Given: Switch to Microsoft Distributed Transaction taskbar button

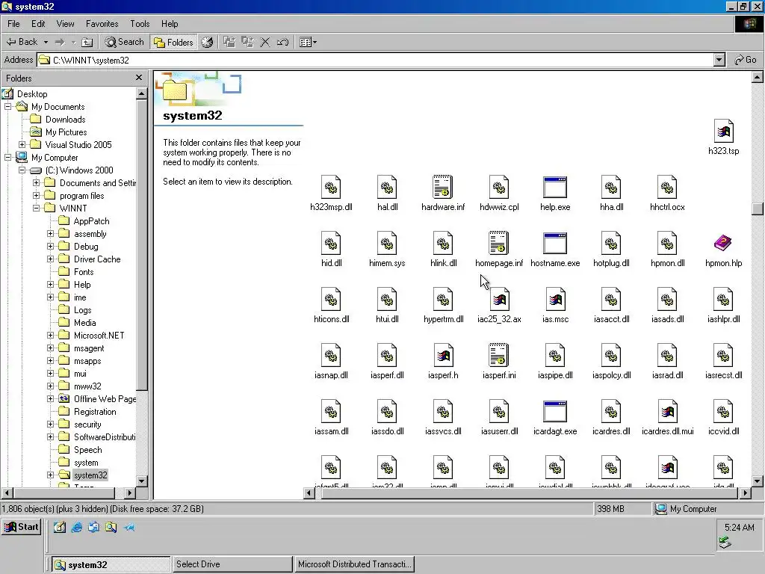Looking at the screenshot, I should coord(354,564).
